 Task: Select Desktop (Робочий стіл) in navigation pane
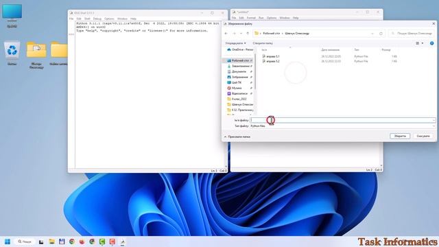[x=239, y=60]
